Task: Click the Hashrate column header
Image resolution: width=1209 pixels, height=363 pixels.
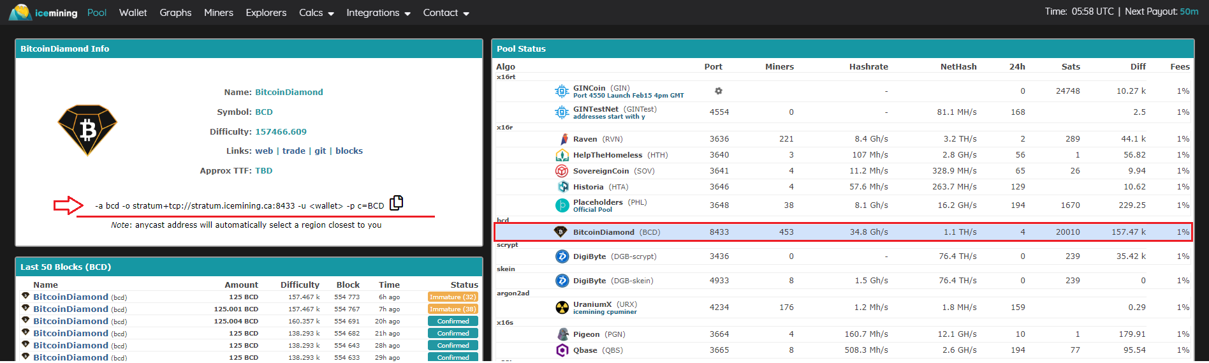Action: click(x=868, y=66)
